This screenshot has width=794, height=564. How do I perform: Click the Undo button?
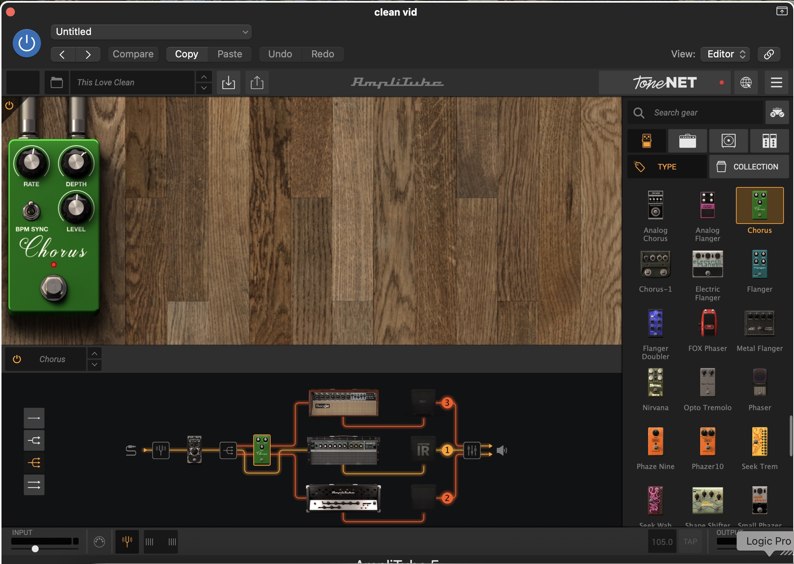click(280, 54)
